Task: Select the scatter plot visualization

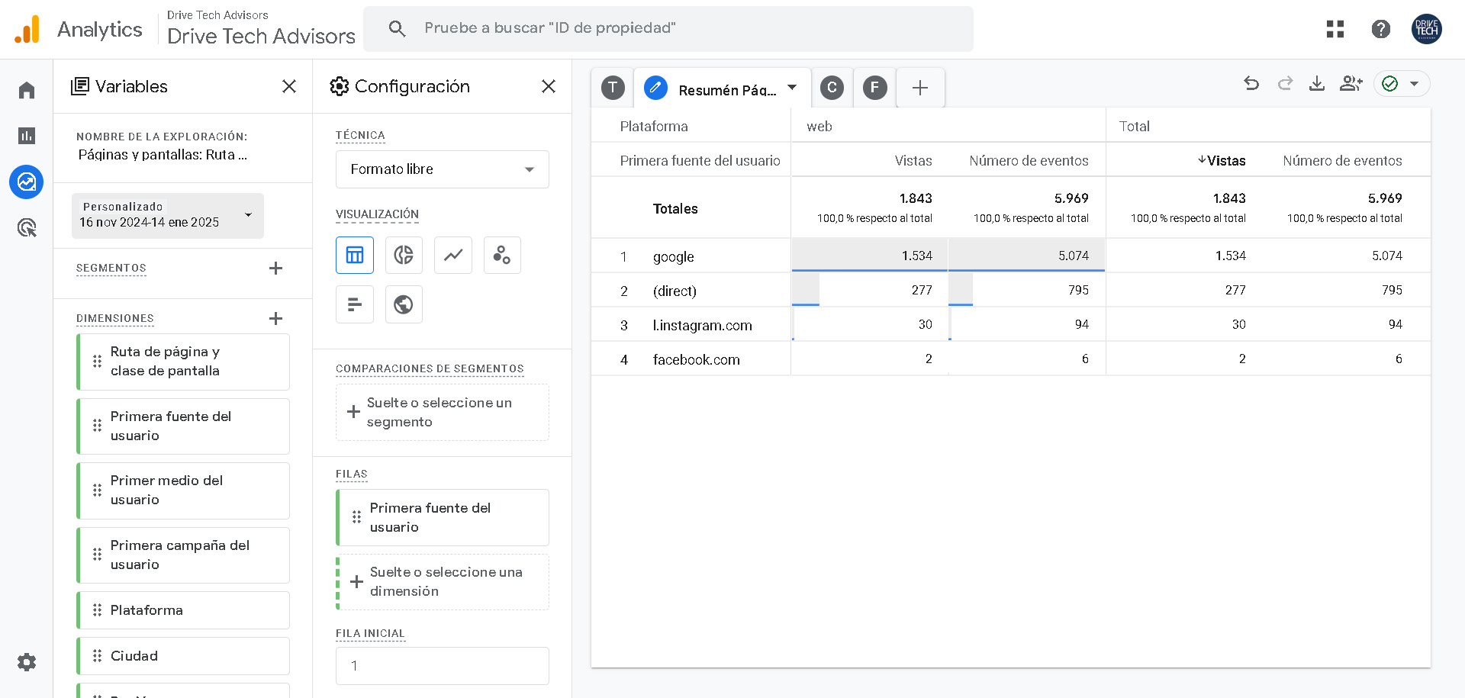Action: tap(502, 255)
